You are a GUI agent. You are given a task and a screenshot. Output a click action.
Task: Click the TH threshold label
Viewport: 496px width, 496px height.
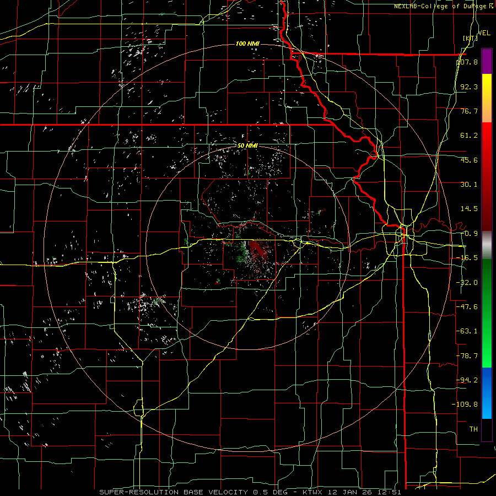click(x=473, y=429)
